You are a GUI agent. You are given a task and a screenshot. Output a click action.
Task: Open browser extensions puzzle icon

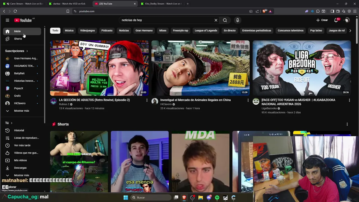[318, 11]
